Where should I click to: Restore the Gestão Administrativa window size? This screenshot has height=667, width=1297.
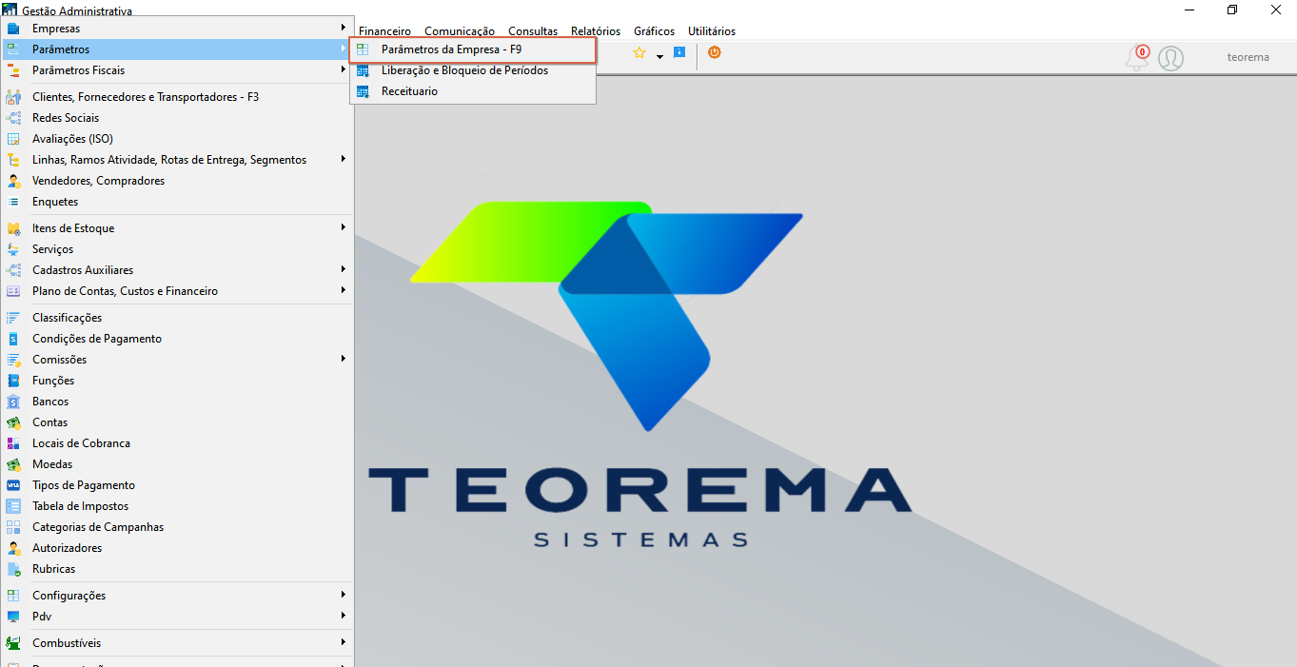[1232, 10]
